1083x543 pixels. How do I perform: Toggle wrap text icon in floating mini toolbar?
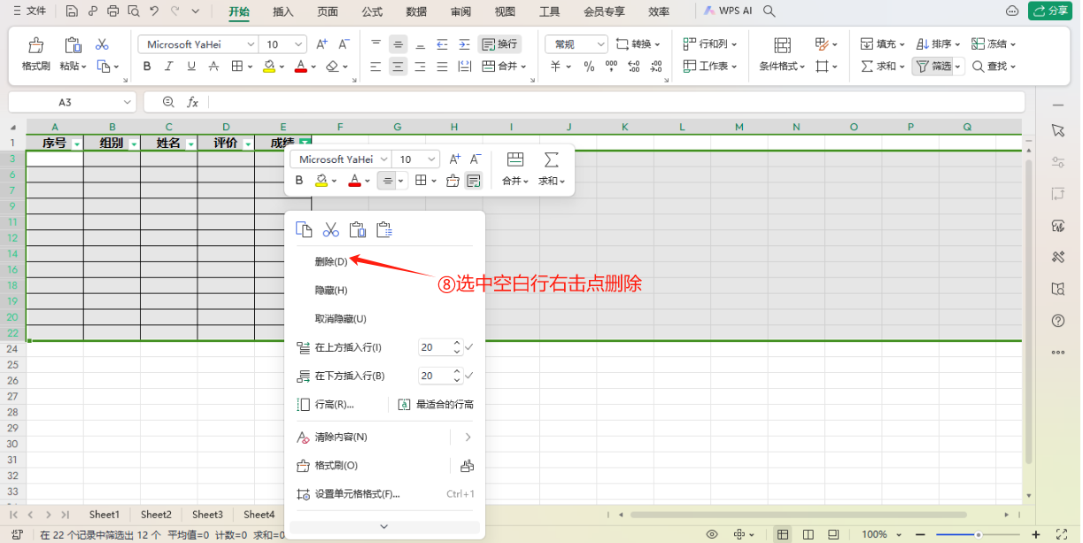[474, 181]
